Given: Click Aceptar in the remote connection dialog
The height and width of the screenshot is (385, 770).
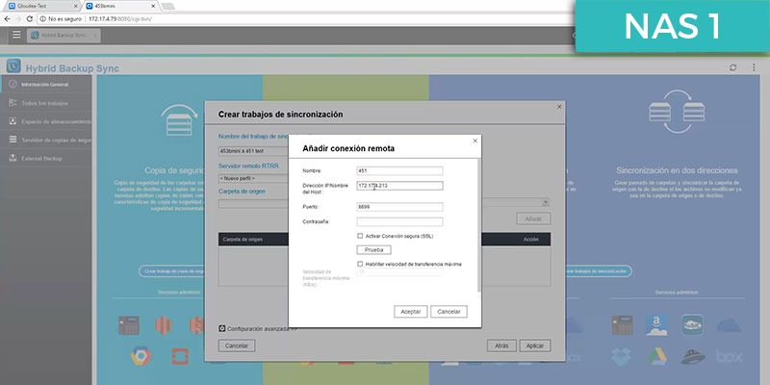Looking at the screenshot, I should [411, 312].
